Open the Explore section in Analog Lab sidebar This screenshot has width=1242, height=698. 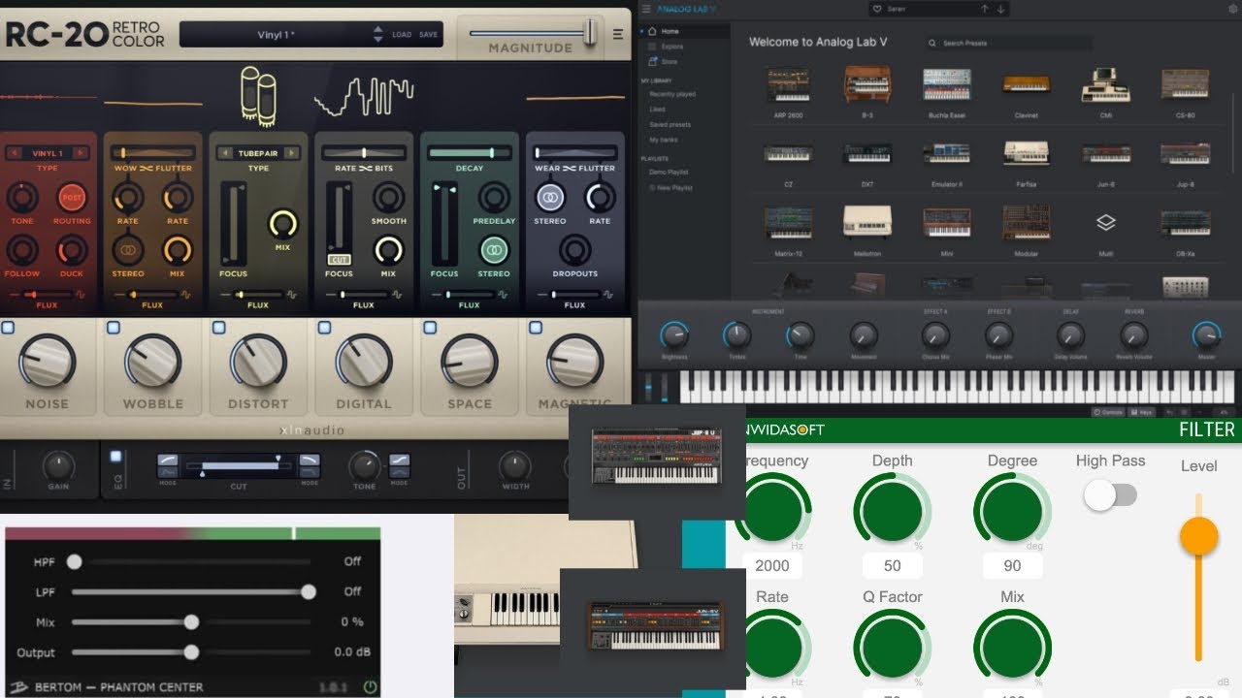point(671,47)
